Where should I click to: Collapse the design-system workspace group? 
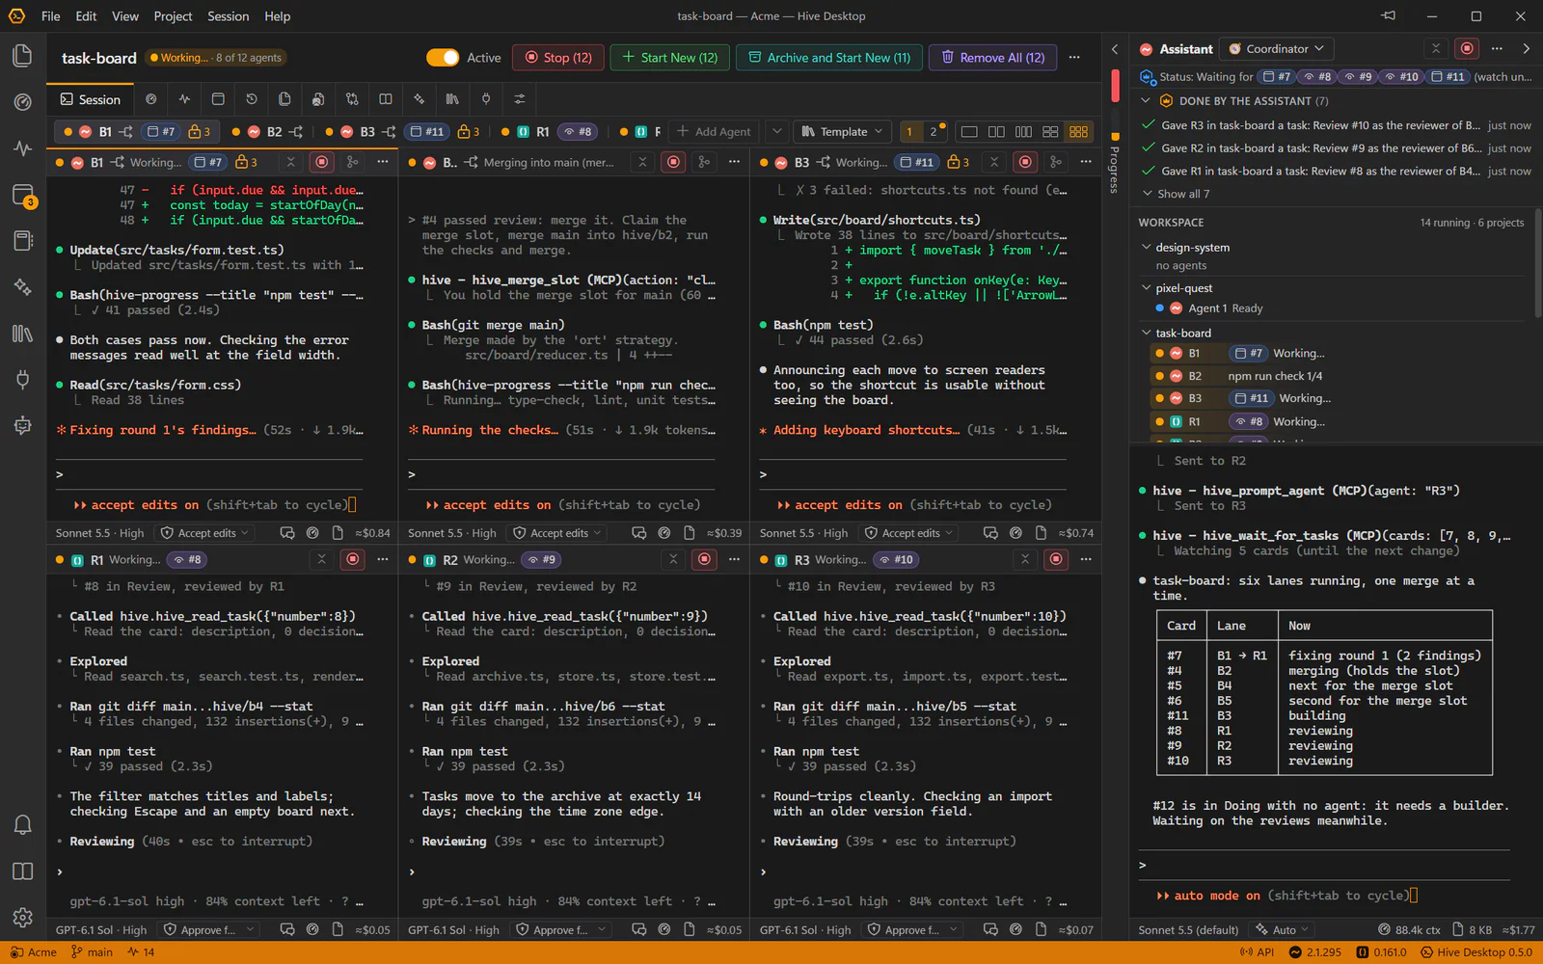[x=1146, y=248]
